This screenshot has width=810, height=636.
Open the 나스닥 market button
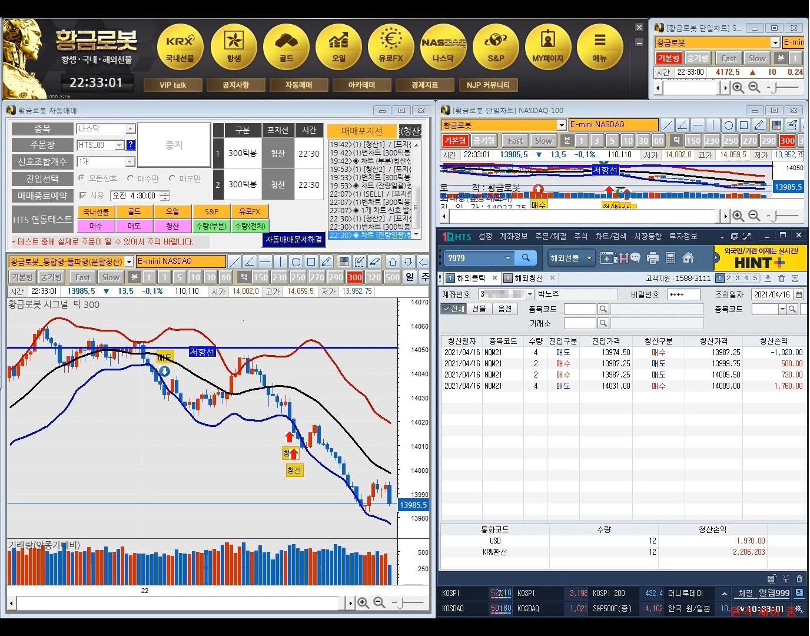click(443, 47)
